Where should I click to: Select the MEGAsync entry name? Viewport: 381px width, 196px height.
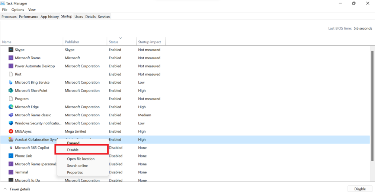tap(23, 132)
